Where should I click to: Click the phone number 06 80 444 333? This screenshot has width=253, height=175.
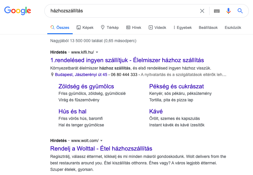point(124,75)
